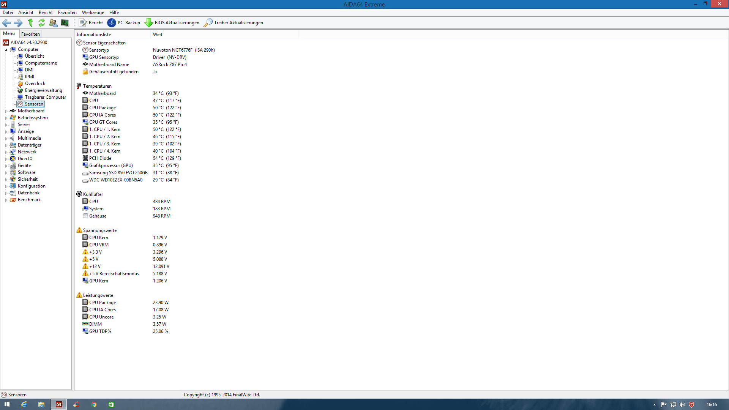Open the Favoriten menu
The height and width of the screenshot is (410, 729).
pyautogui.click(x=67, y=13)
